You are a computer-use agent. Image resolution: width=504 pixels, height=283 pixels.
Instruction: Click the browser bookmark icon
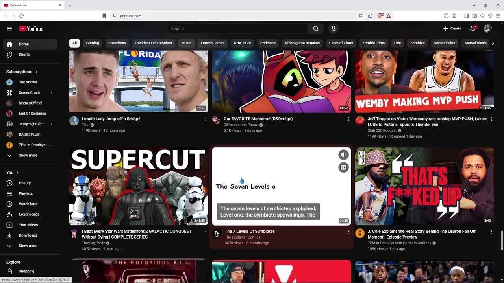tap(104, 16)
